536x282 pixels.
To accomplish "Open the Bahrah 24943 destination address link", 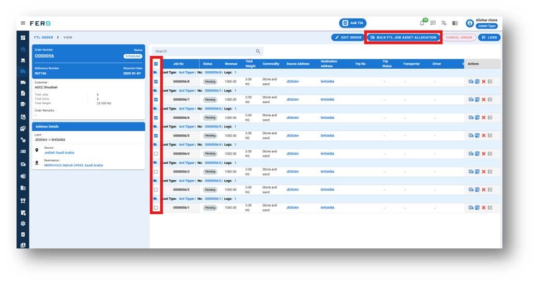I will [x=73, y=165].
